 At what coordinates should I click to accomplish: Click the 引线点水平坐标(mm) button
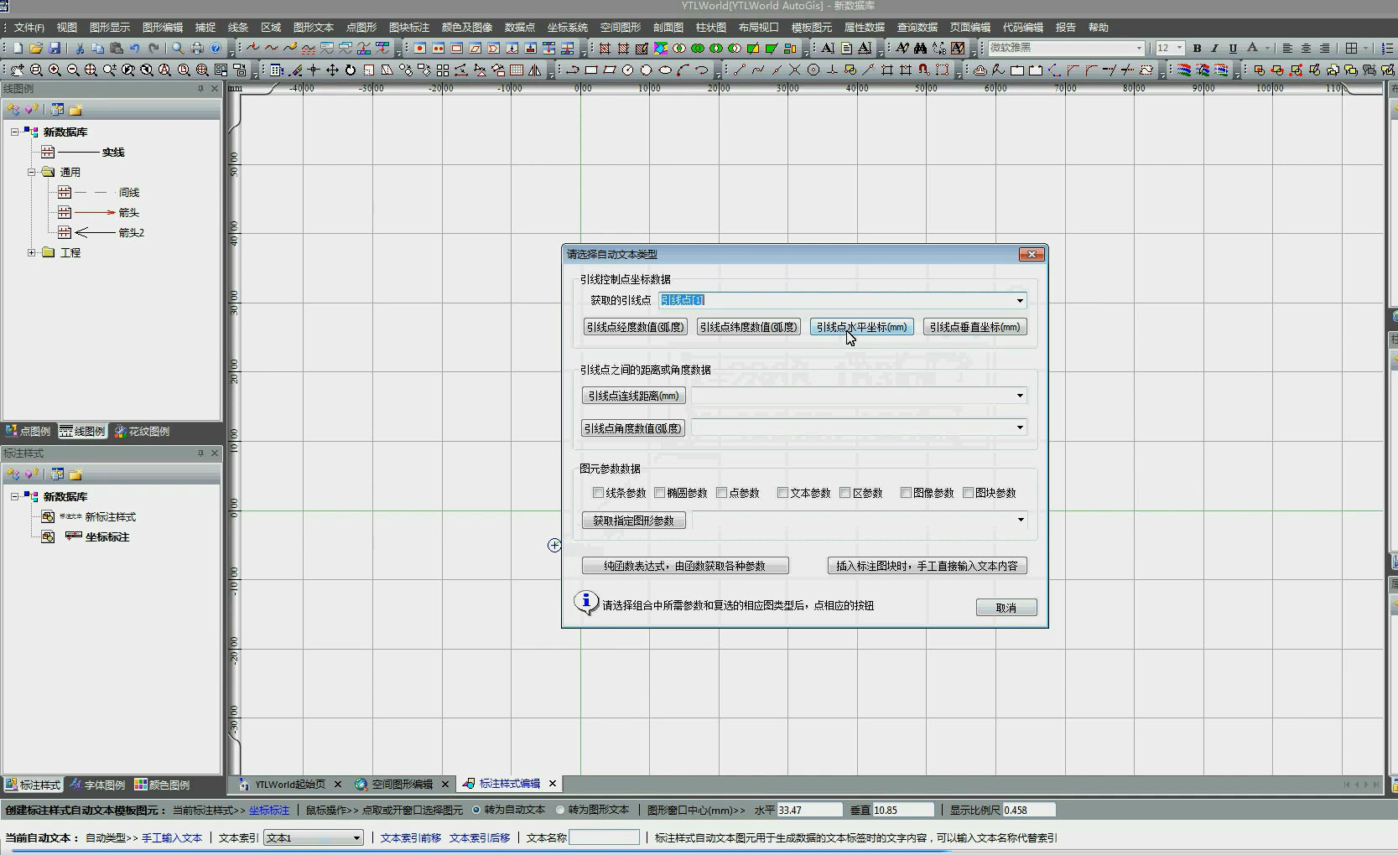(861, 327)
